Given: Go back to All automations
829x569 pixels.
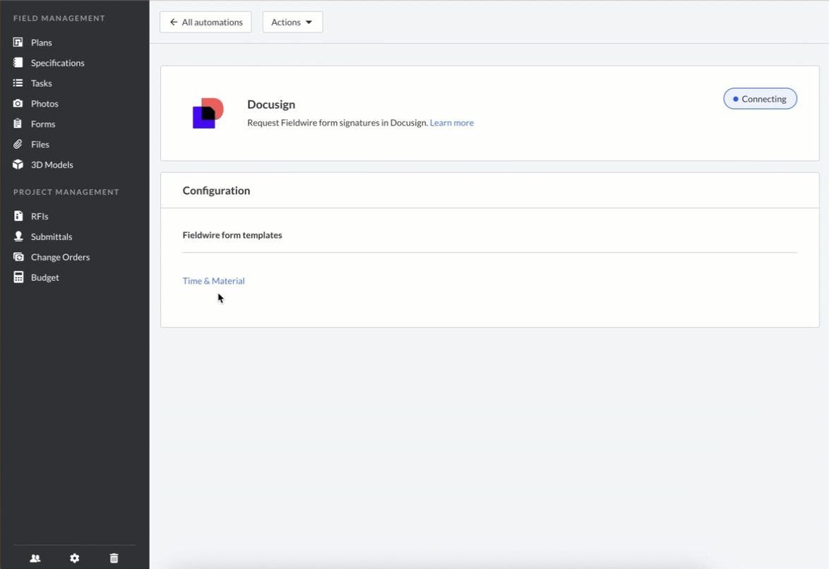Looking at the screenshot, I should (x=205, y=23).
